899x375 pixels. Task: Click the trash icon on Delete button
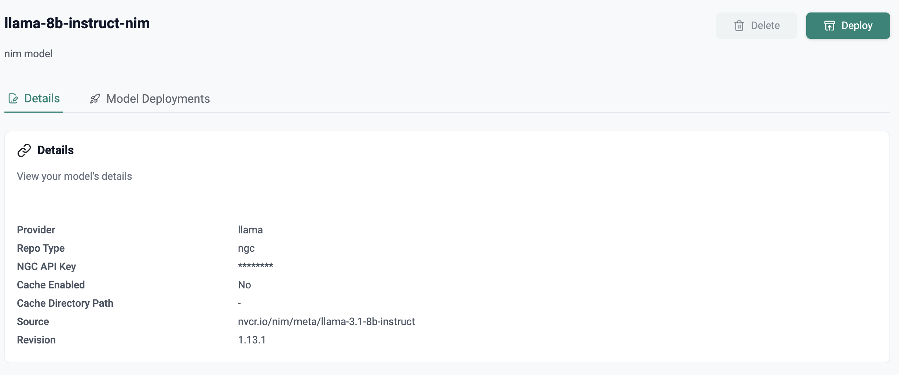coord(739,26)
